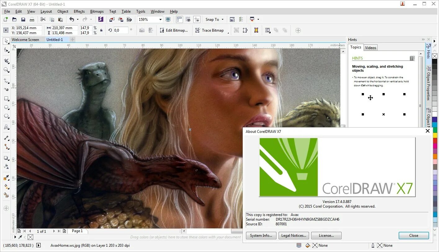Click the System Info... button

(261, 236)
